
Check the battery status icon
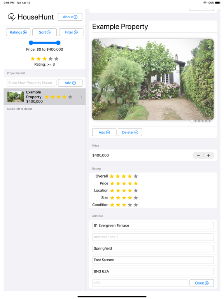click(x=217, y=3)
